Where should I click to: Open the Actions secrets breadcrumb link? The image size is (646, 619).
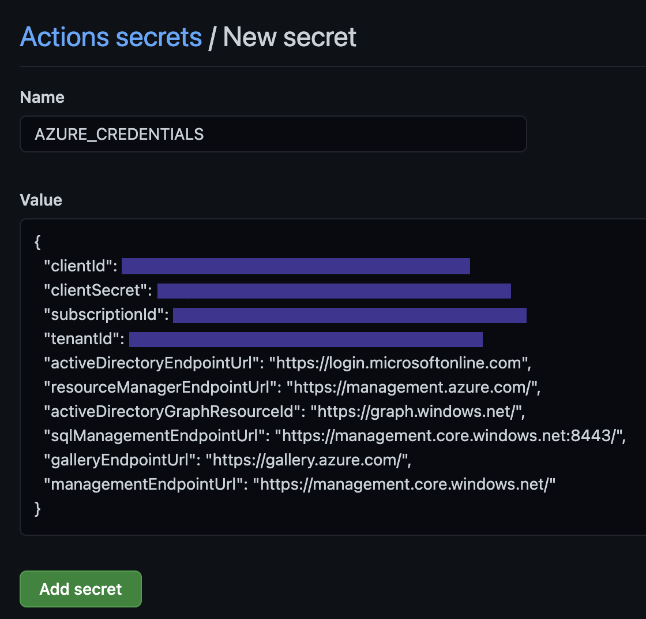click(x=111, y=37)
